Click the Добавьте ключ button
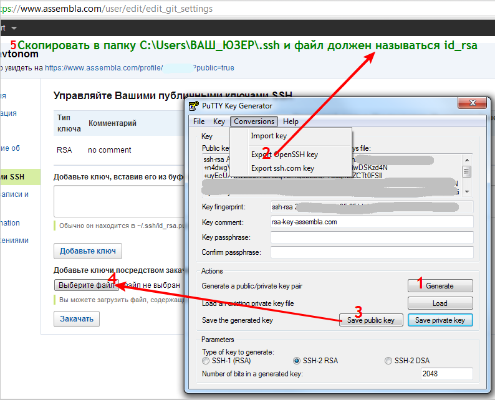 (x=88, y=251)
